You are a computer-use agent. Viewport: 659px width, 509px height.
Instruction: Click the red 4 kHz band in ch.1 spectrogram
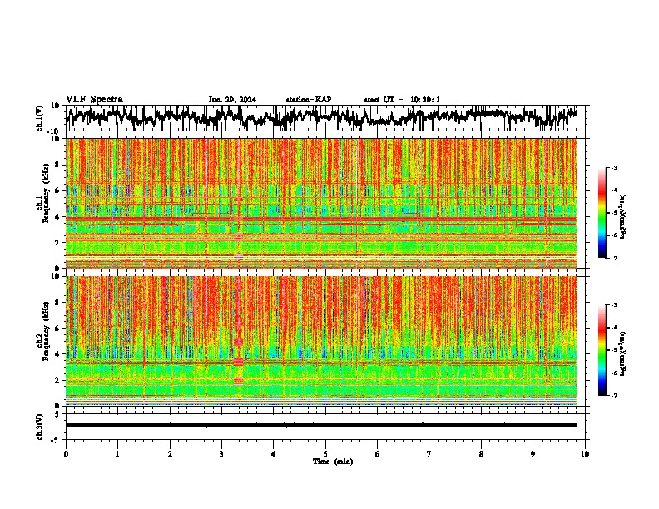pyautogui.click(x=320, y=220)
